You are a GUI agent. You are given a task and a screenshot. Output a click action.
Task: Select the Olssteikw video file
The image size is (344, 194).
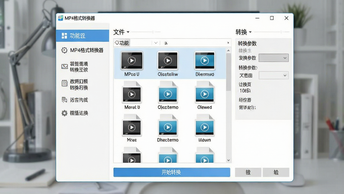(168, 64)
